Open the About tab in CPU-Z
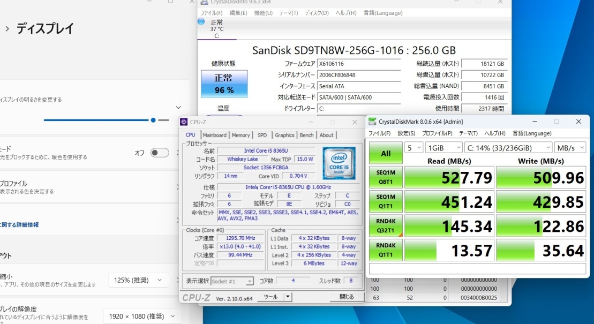This screenshot has height=324, width=594. [327, 135]
